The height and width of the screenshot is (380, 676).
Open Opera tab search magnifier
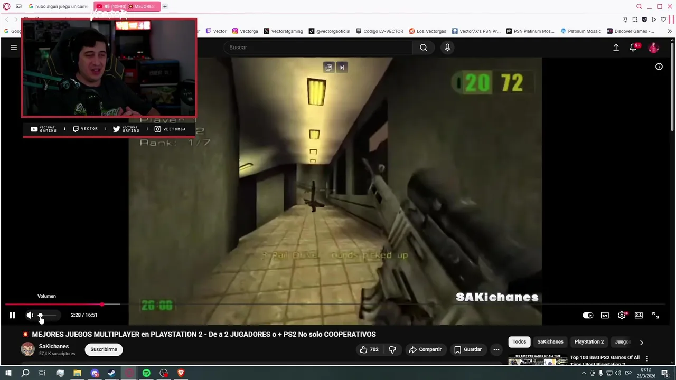click(639, 6)
